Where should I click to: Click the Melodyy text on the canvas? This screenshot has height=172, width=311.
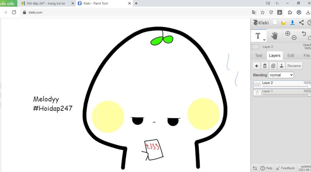tap(46, 99)
